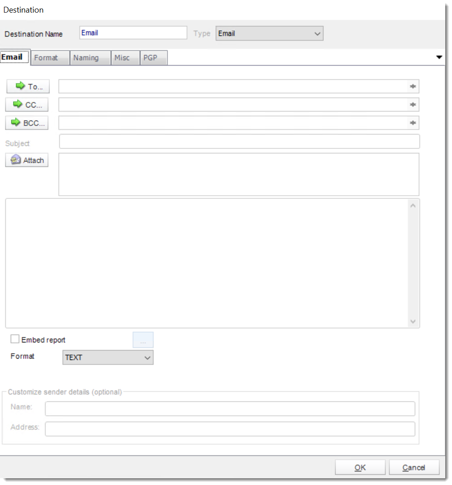Switch to the Format tab
The image size is (452, 485).
50,58
